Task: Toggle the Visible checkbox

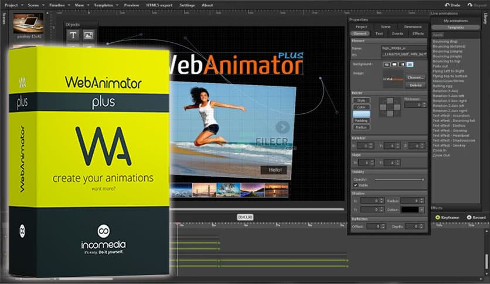Action: pos(355,185)
